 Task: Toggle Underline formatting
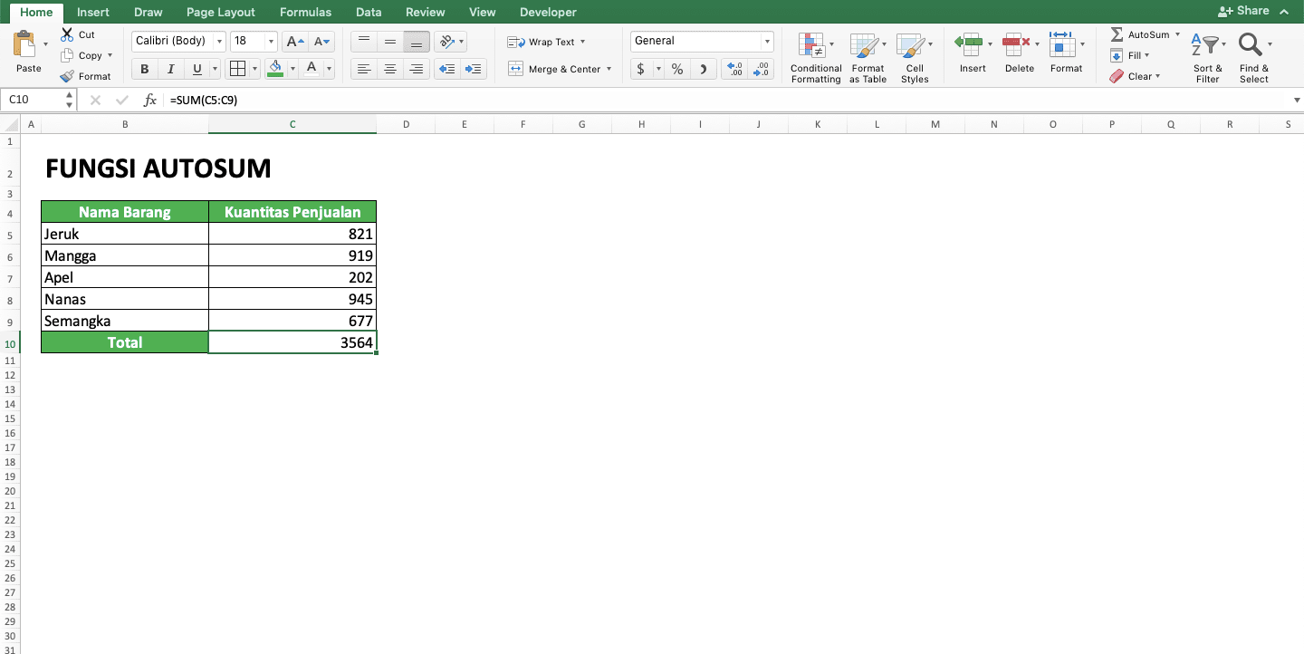click(197, 69)
